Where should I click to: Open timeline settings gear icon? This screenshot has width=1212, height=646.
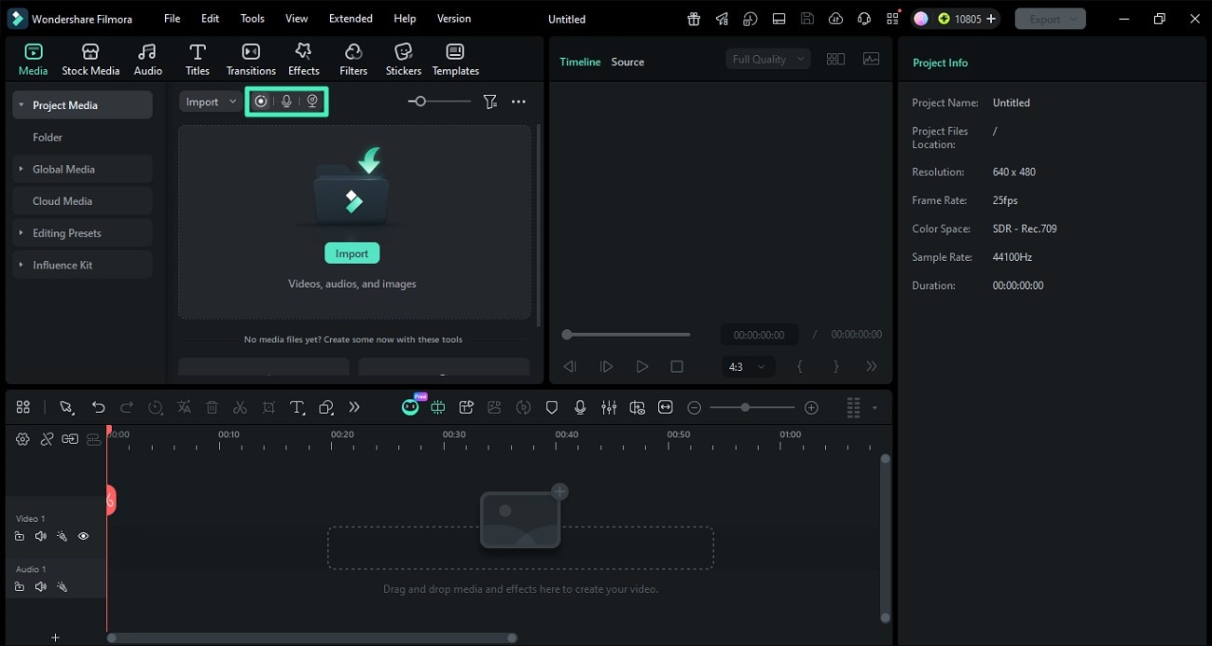tap(22, 439)
